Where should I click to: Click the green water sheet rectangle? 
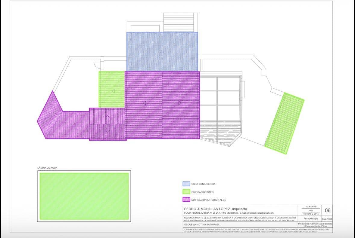click(84, 196)
